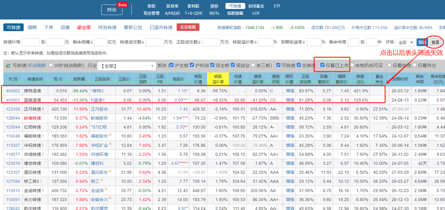This screenshot has width=445, height=210.
Task: Click the red Beta badge on 持仓
Action: 122,5
